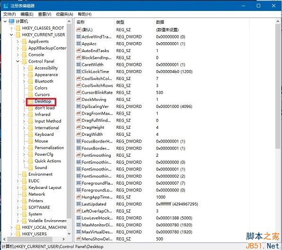Expand the Keyboard Layout key
282x250 pixels.
click(18, 187)
